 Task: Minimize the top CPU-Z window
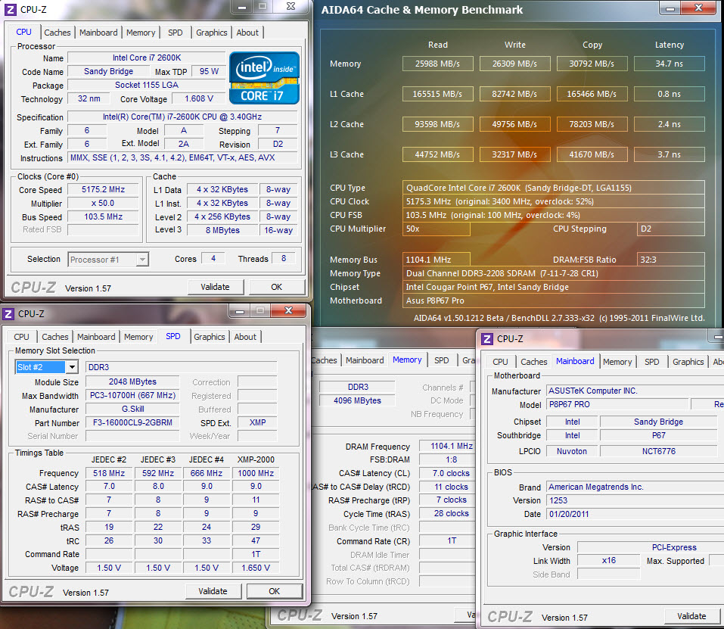[241, 7]
